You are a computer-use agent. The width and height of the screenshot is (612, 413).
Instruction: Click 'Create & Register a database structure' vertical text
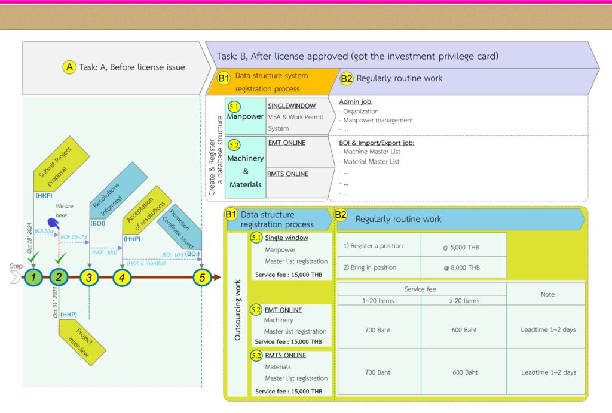(215, 156)
